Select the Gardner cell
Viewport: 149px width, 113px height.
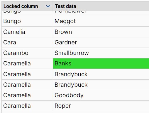click(x=101, y=42)
